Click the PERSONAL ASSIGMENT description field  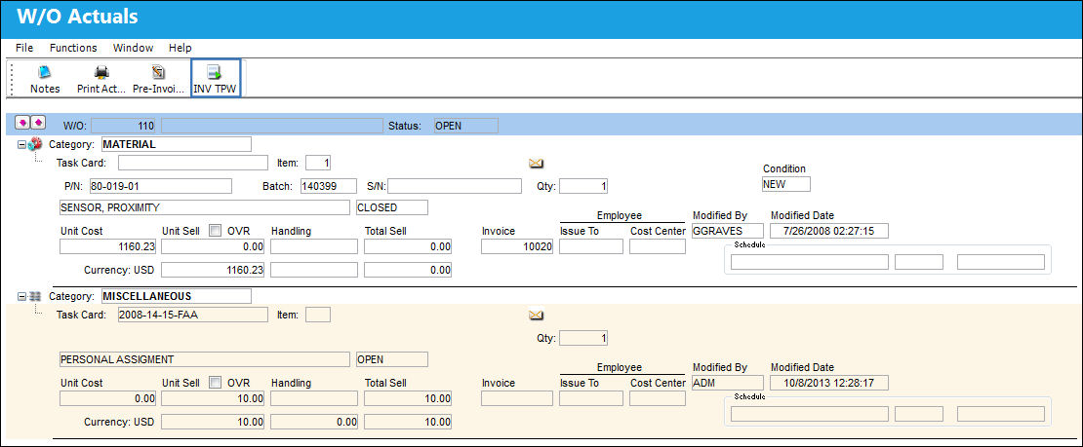tap(205, 358)
